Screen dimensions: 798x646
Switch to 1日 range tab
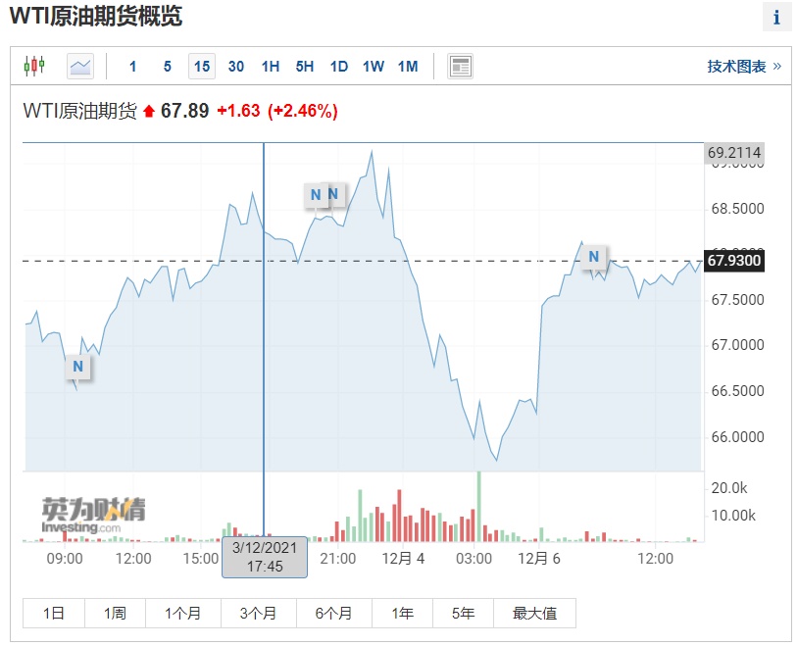coord(54,614)
